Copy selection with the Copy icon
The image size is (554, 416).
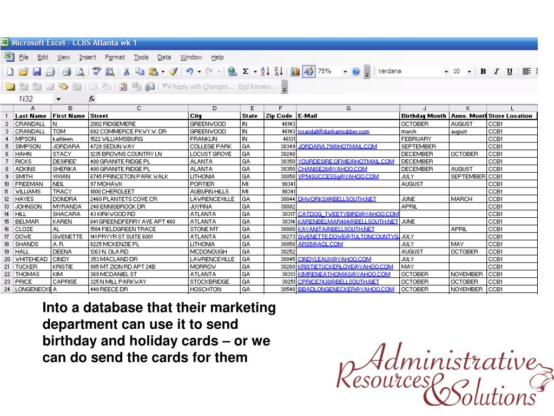pyautogui.click(x=140, y=72)
